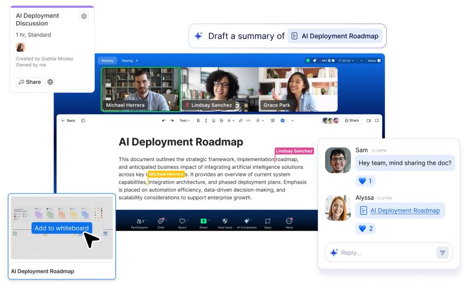This screenshot has height=284, width=471.
Task: Click the green Share screen button
Action: pos(203,221)
